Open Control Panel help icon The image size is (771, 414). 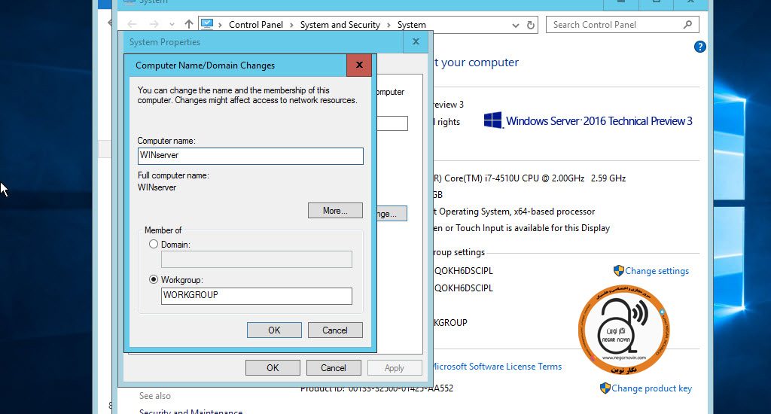point(699,47)
